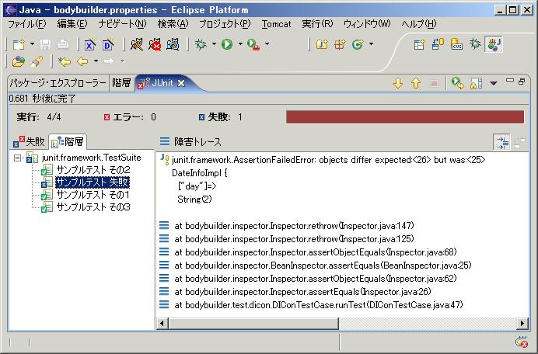The width and height of the screenshot is (538, 354).
Task: Open the ナビゲート(N) menu
Action: [x=123, y=24]
